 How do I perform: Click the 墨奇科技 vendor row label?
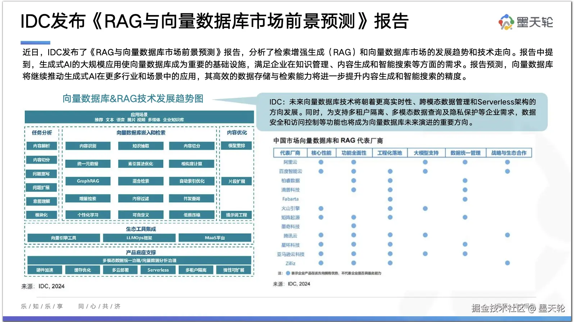(x=290, y=227)
